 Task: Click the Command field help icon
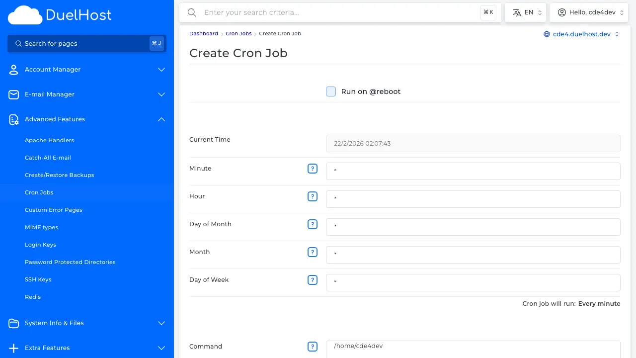pos(313,347)
